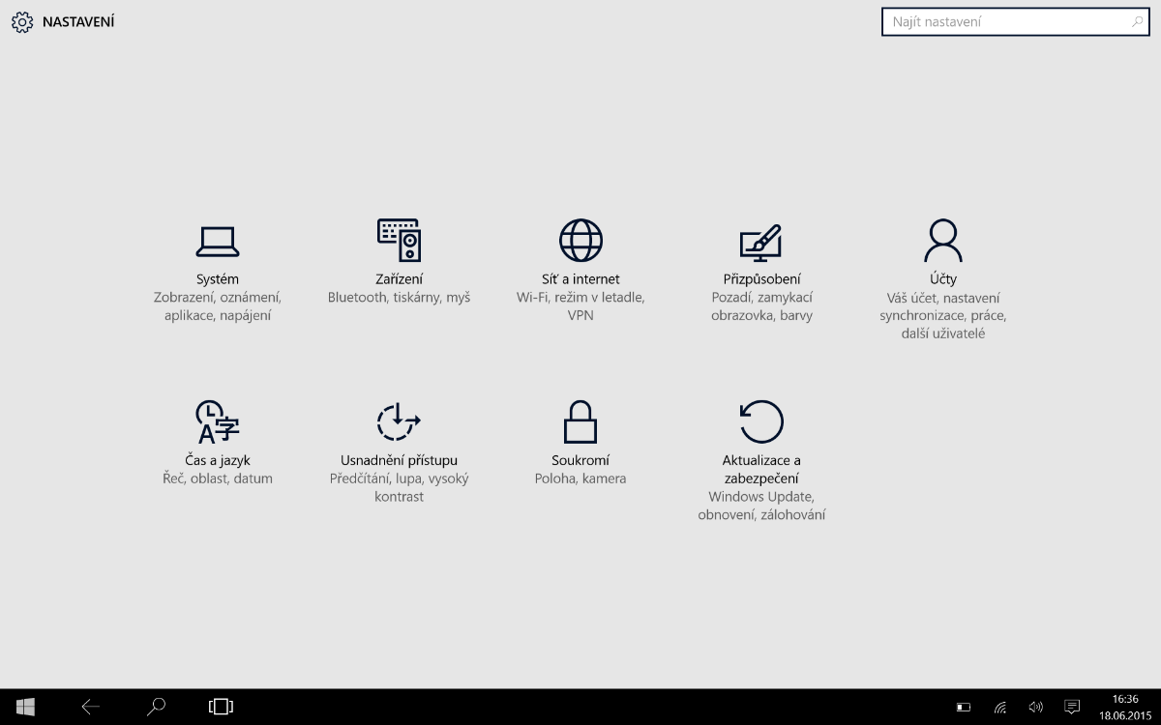The width and height of the screenshot is (1161, 725).
Task: Open Soukromí padlock icon
Action: click(x=580, y=422)
